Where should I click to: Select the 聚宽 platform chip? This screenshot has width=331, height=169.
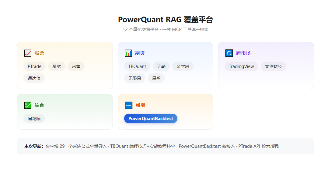[x=57, y=66]
